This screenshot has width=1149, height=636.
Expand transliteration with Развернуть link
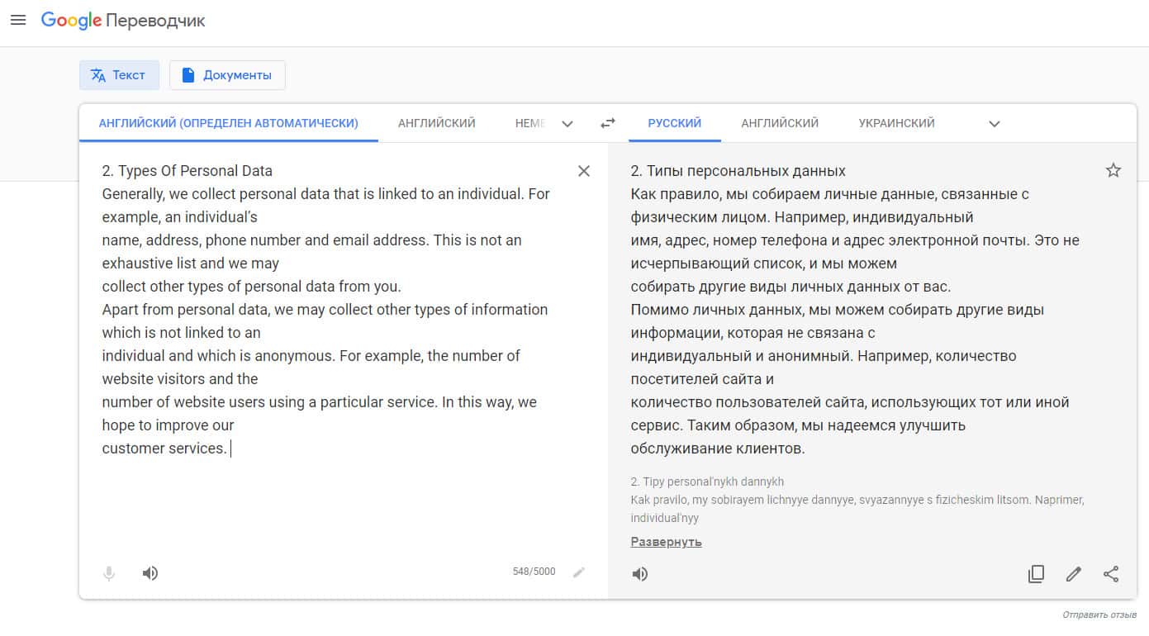point(666,542)
